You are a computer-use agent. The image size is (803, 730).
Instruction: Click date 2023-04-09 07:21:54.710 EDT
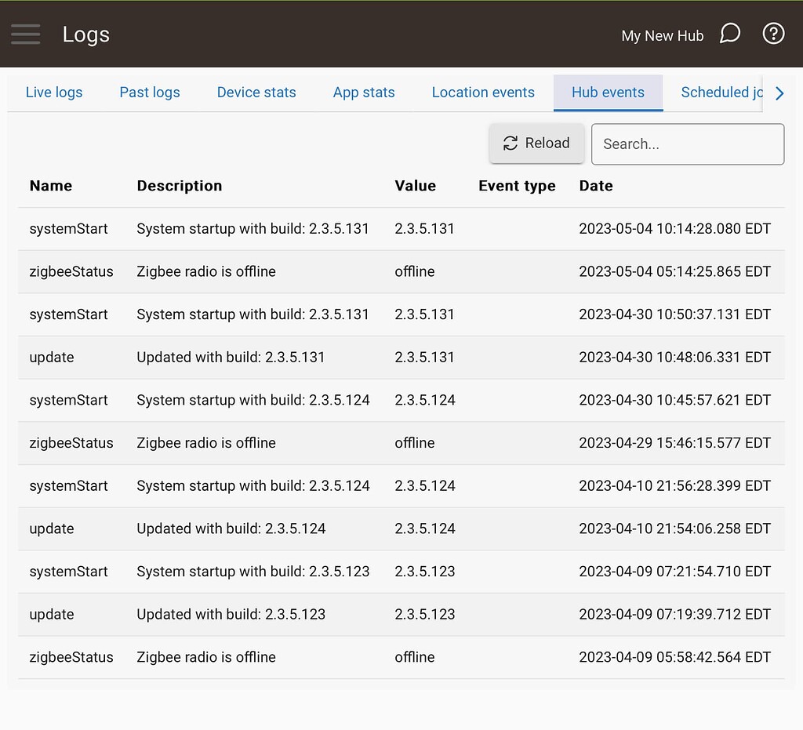tap(674, 572)
